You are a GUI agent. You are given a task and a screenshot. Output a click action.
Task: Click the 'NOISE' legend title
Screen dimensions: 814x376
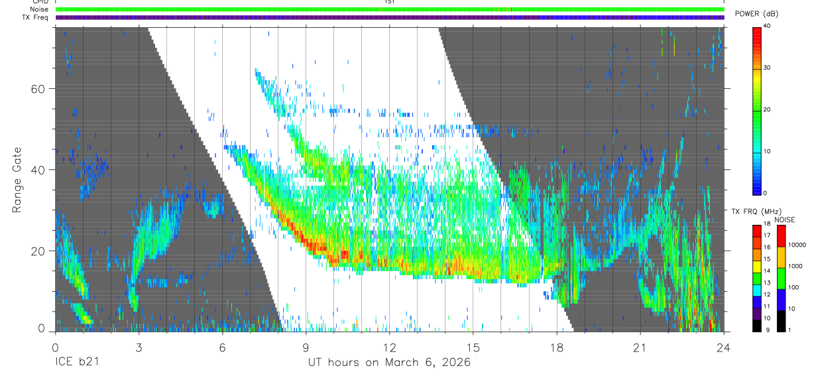click(x=785, y=219)
